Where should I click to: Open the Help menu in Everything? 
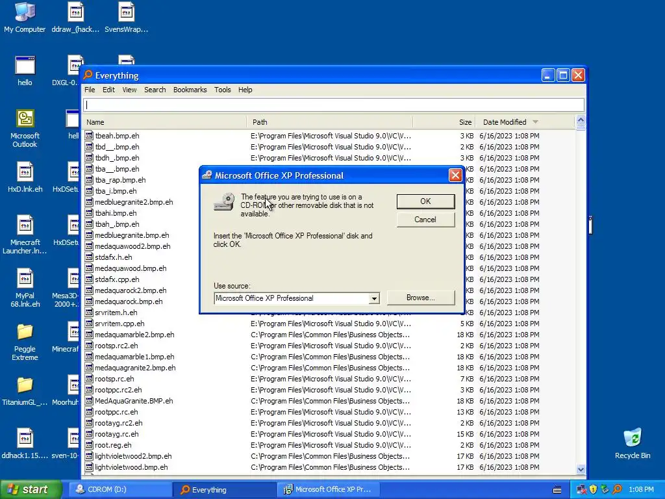tap(245, 90)
